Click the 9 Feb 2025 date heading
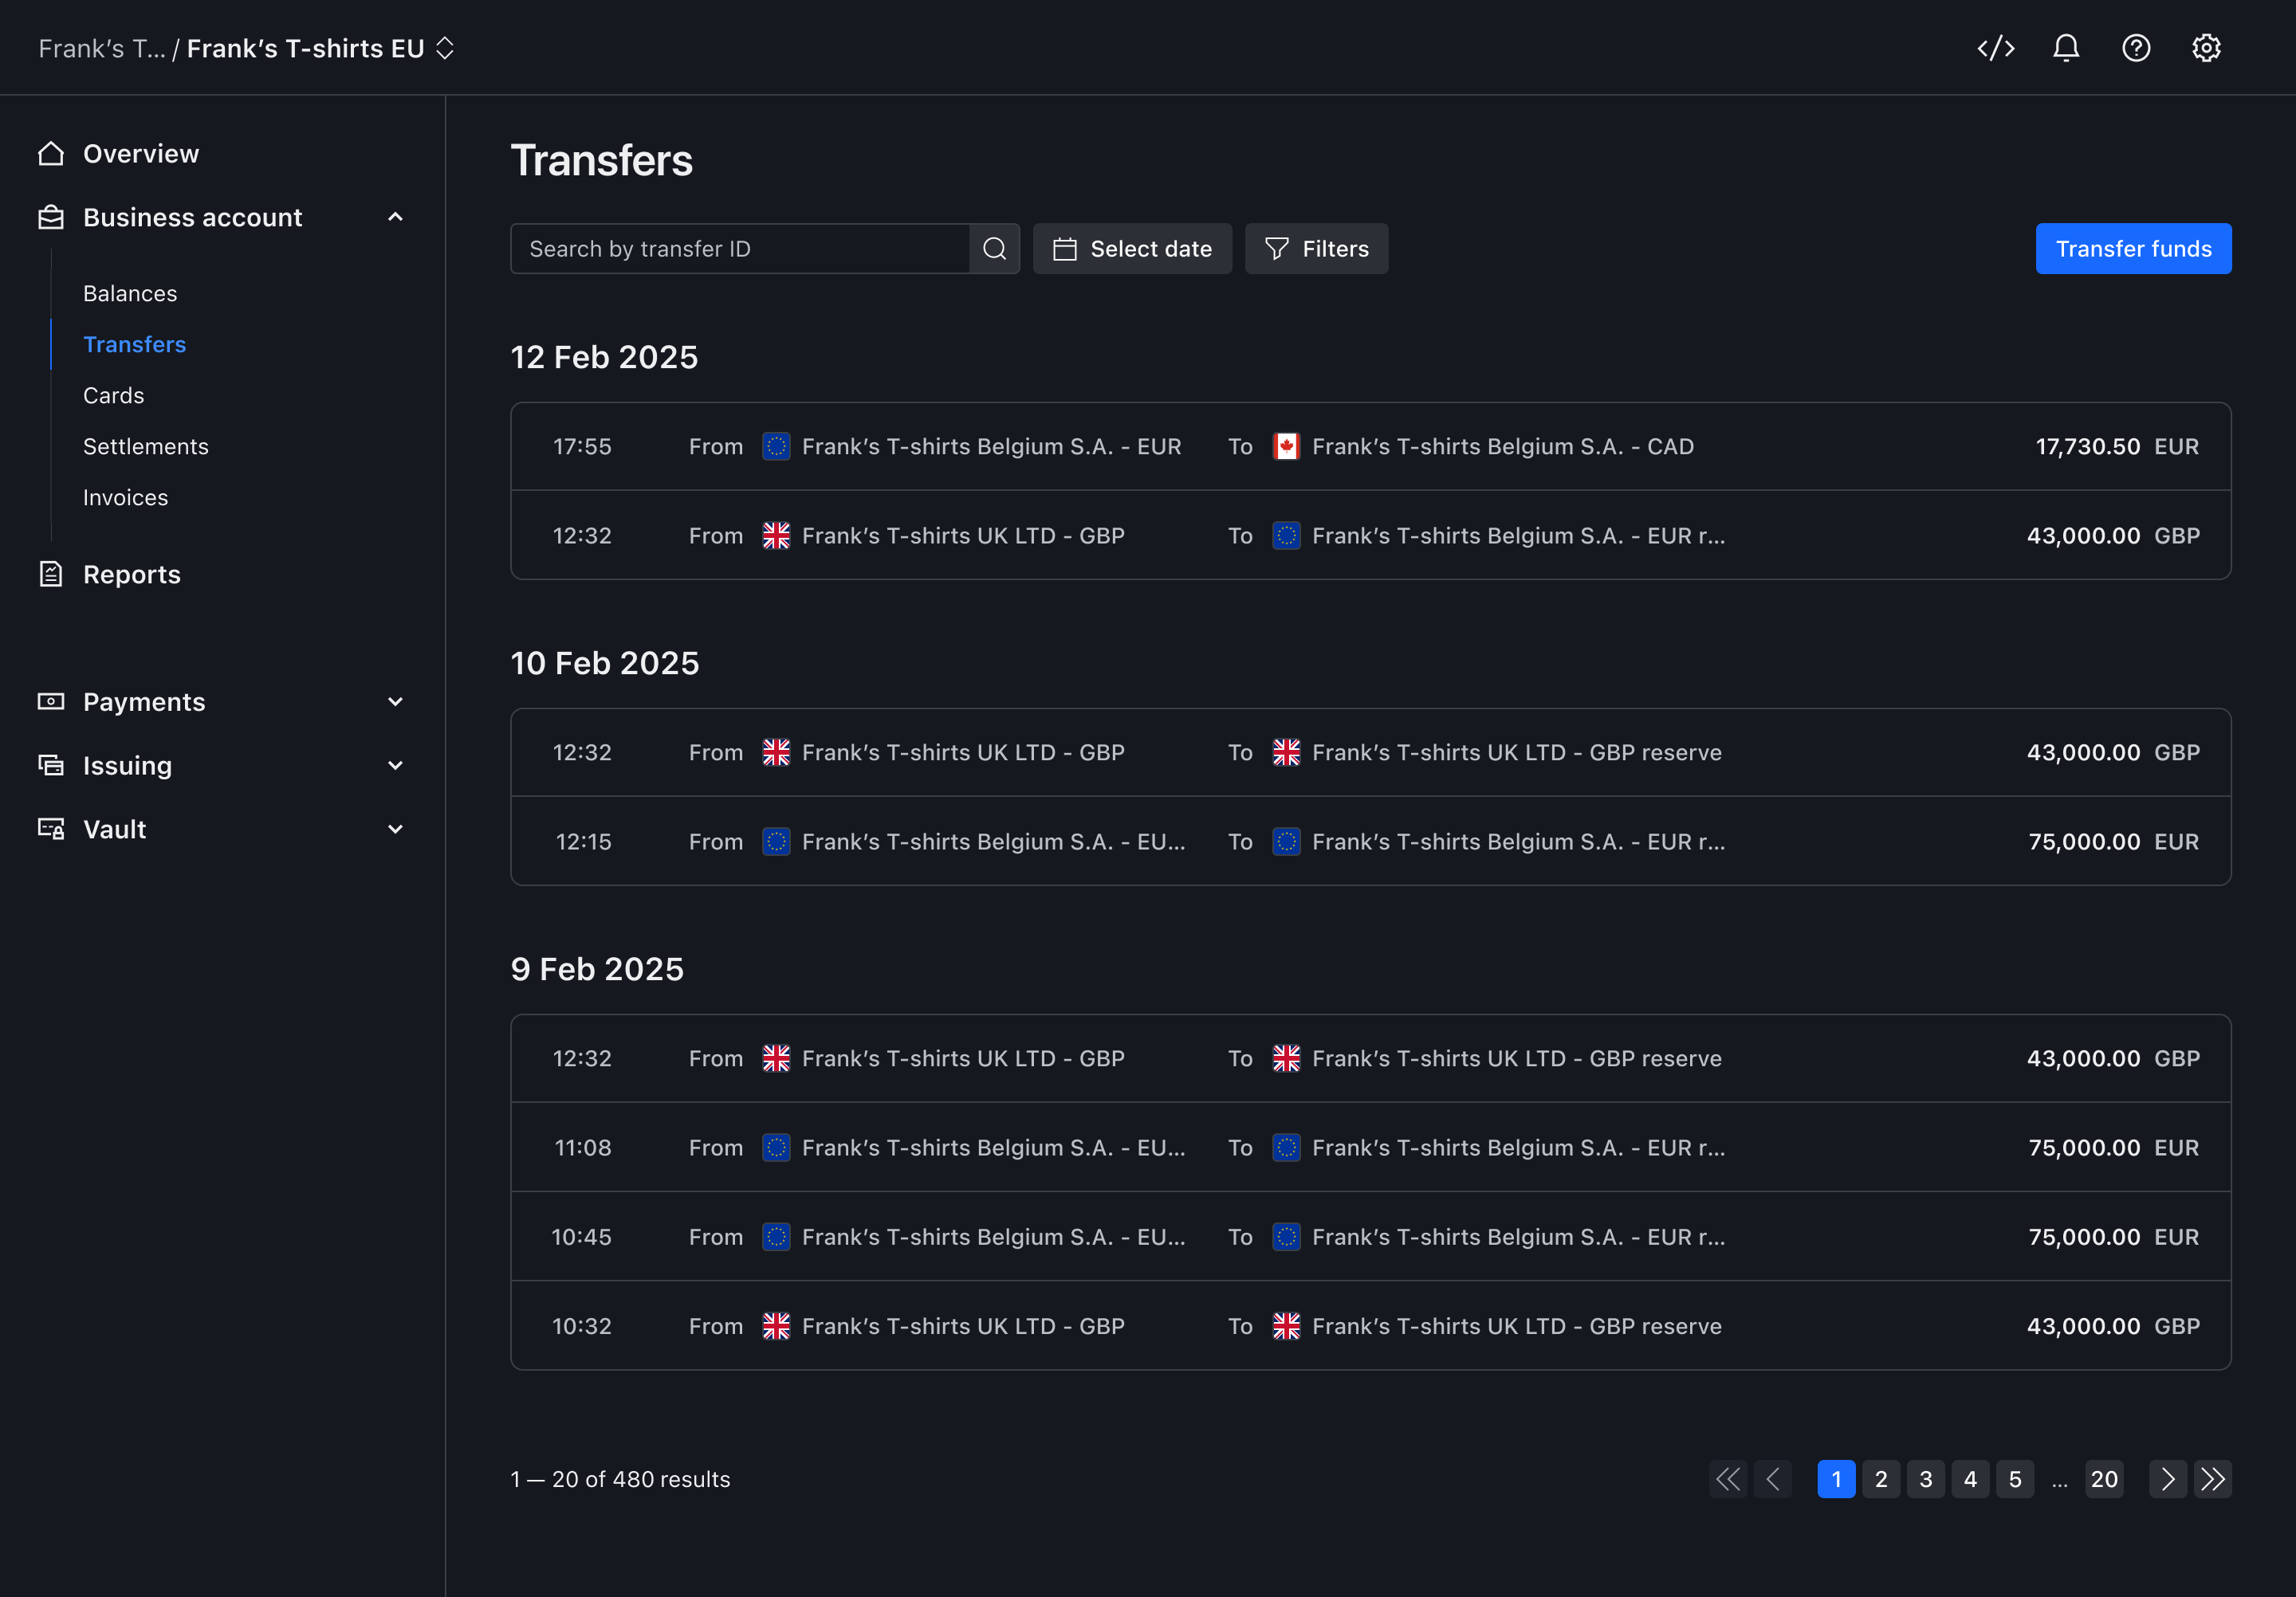 click(597, 969)
